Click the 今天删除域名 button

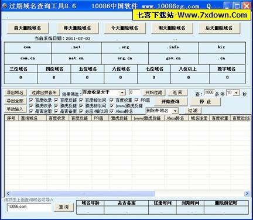coord(125,28)
